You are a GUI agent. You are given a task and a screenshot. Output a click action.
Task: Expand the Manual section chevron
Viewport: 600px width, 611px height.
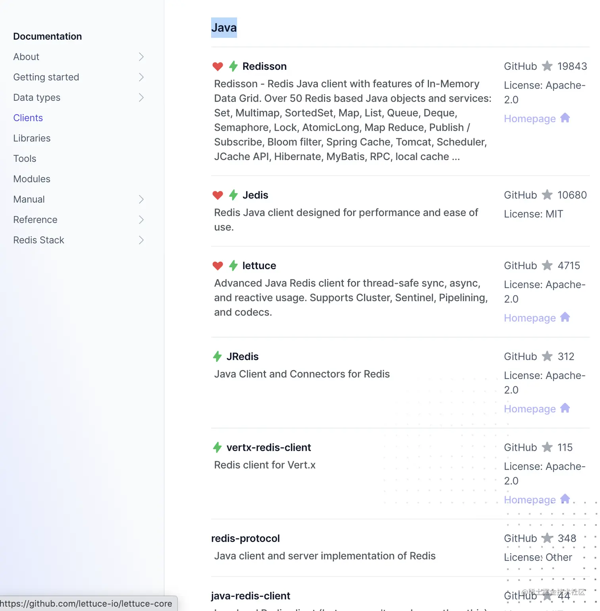[x=141, y=199]
